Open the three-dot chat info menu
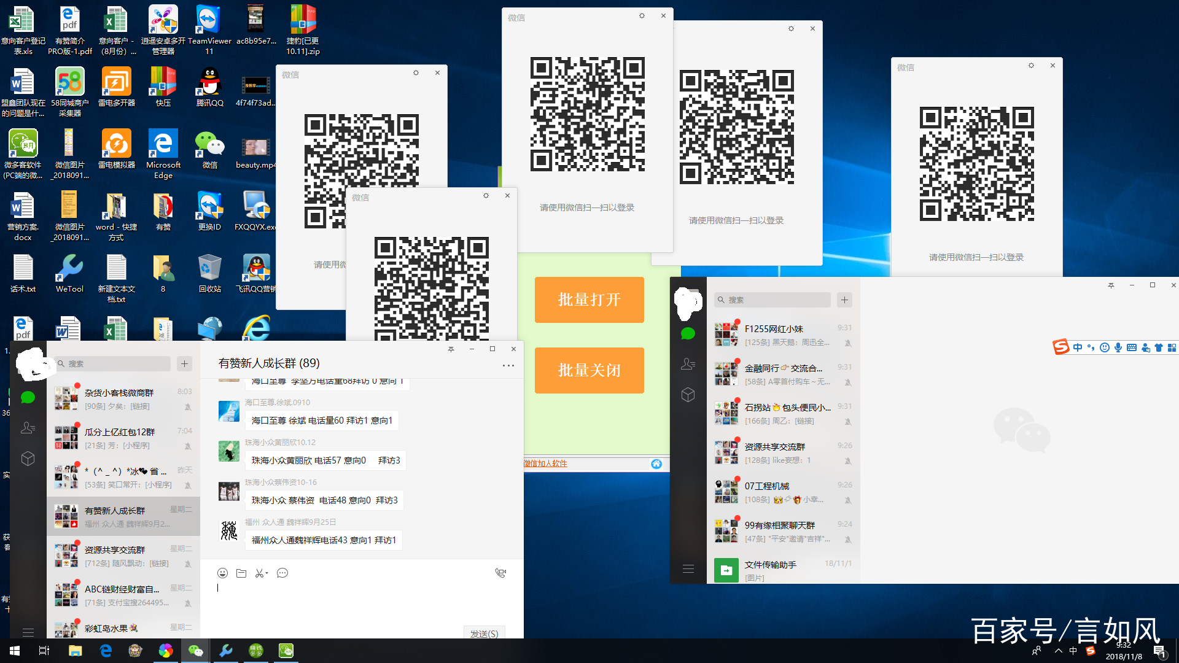 [508, 365]
